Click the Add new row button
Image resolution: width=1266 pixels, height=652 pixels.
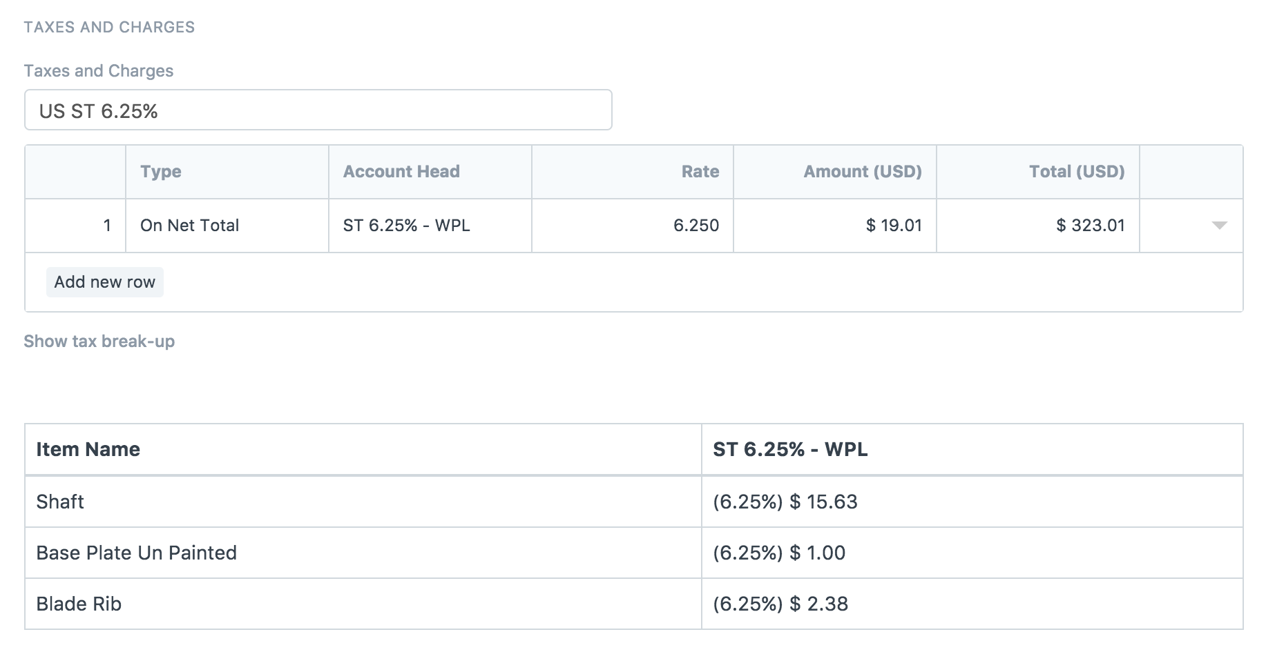click(x=105, y=282)
